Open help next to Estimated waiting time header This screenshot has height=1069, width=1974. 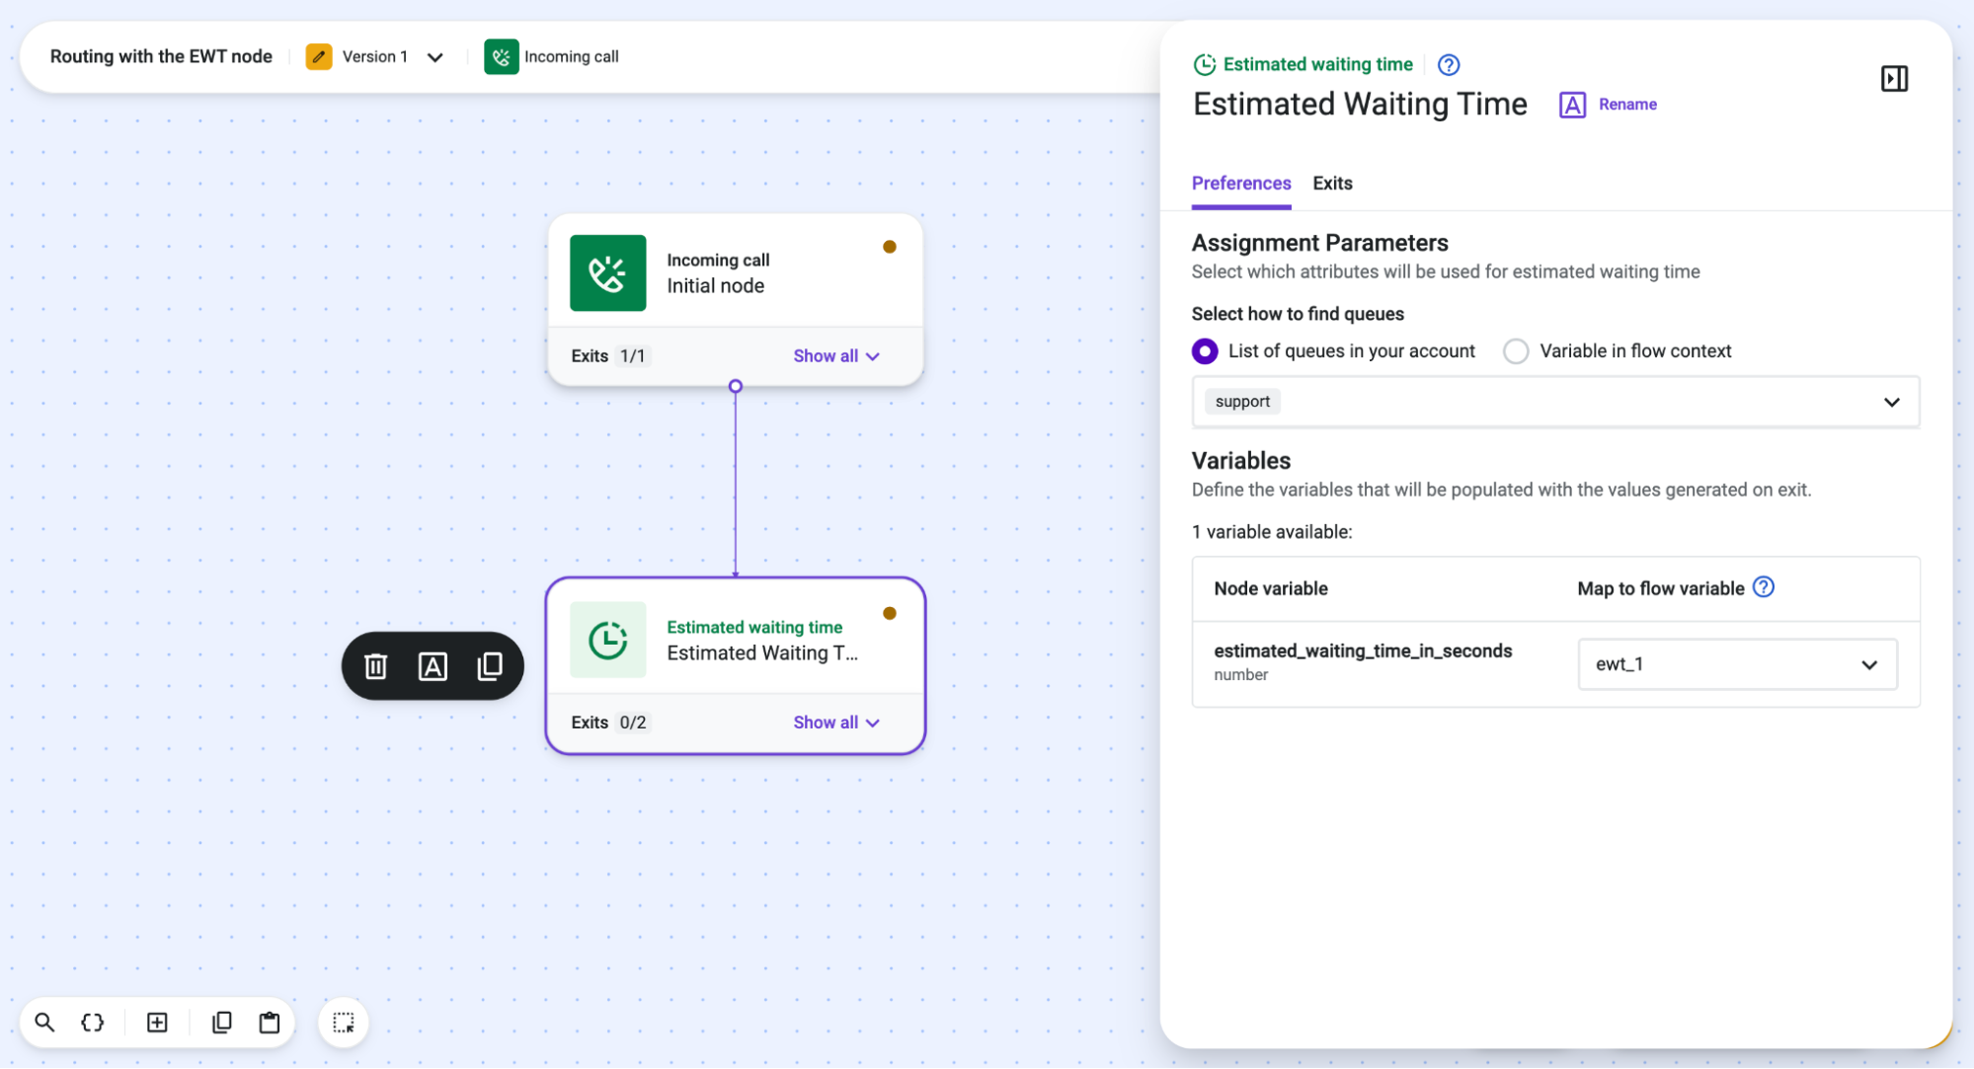pos(1448,65)
